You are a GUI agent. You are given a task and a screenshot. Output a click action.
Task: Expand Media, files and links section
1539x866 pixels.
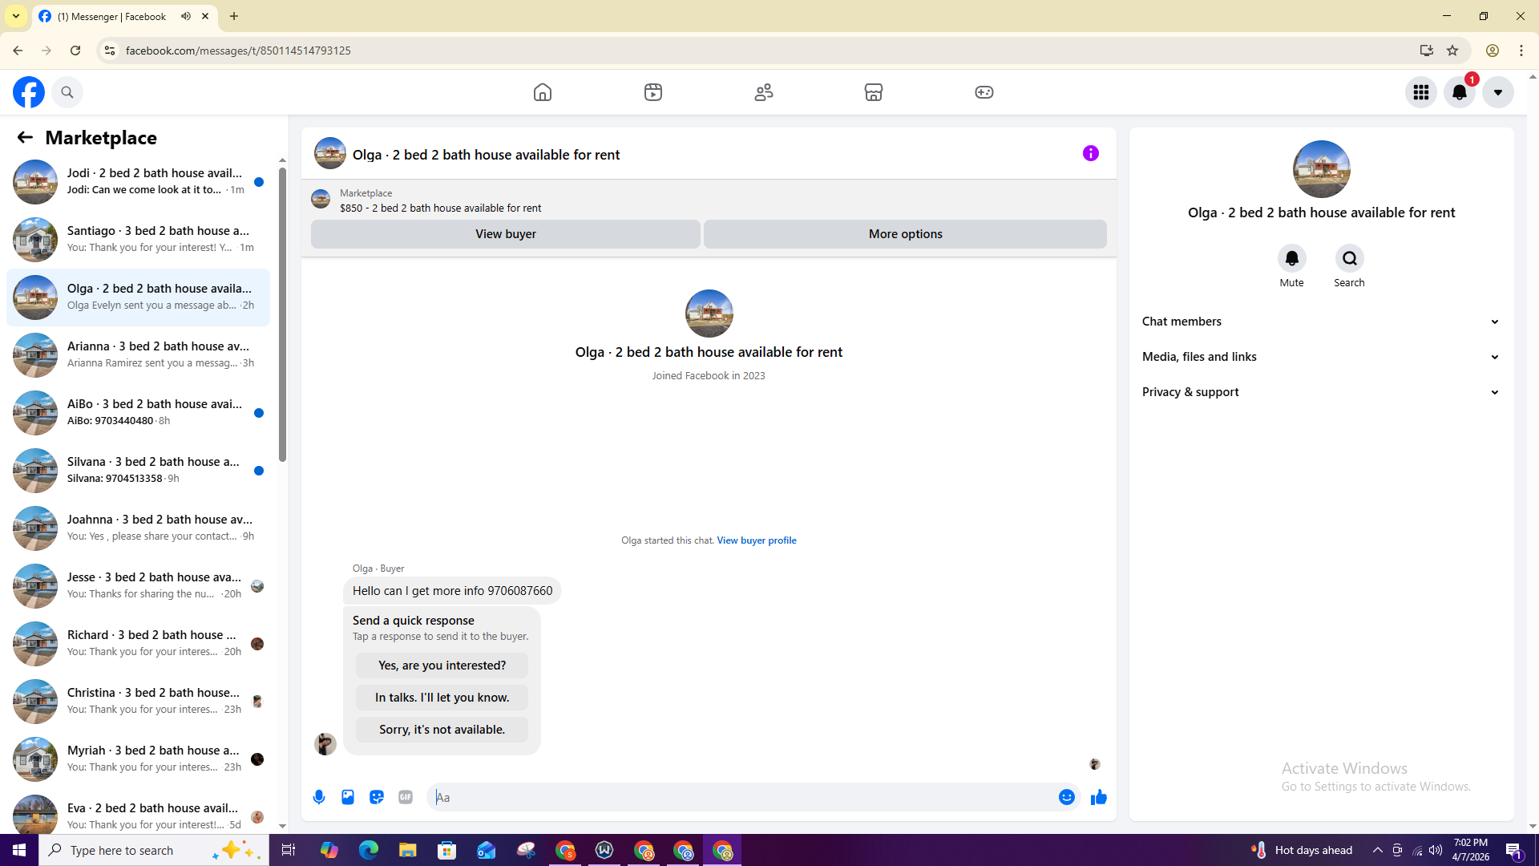coord(1321,357)
